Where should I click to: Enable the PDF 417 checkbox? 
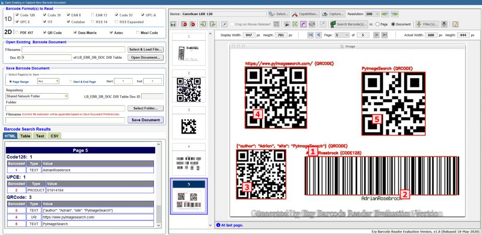point(17,32)
